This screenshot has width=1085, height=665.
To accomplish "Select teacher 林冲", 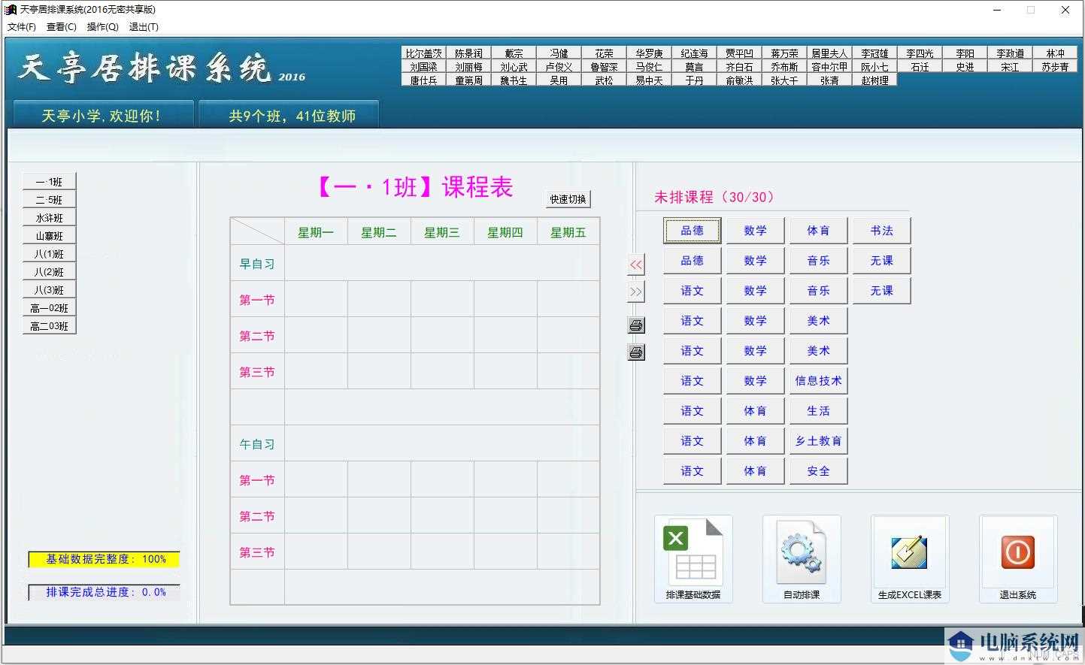I will tap(1056, 53).
